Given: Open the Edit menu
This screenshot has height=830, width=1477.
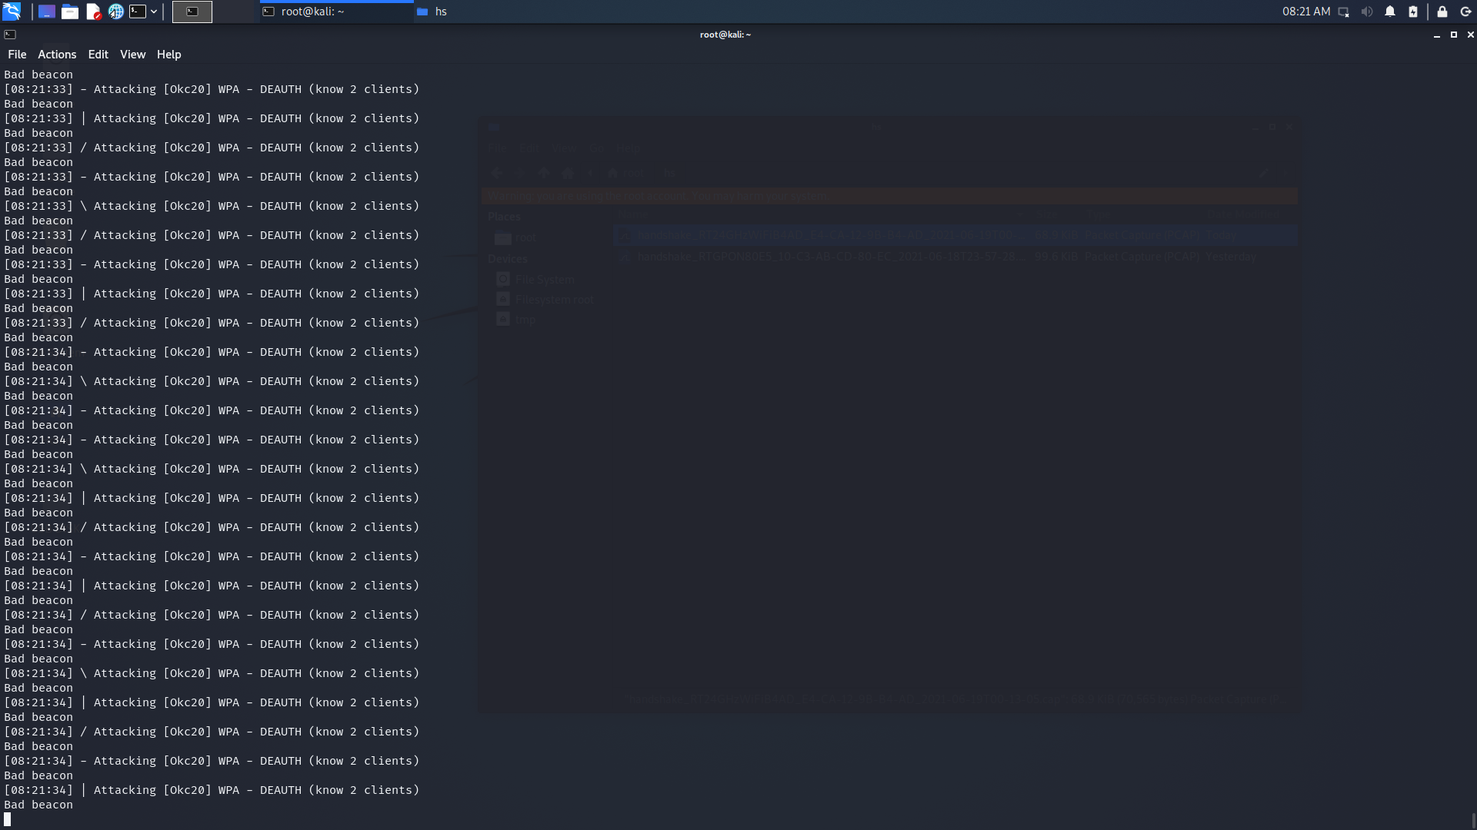Looking at the screenshot, I should click(x=98, y=55).
